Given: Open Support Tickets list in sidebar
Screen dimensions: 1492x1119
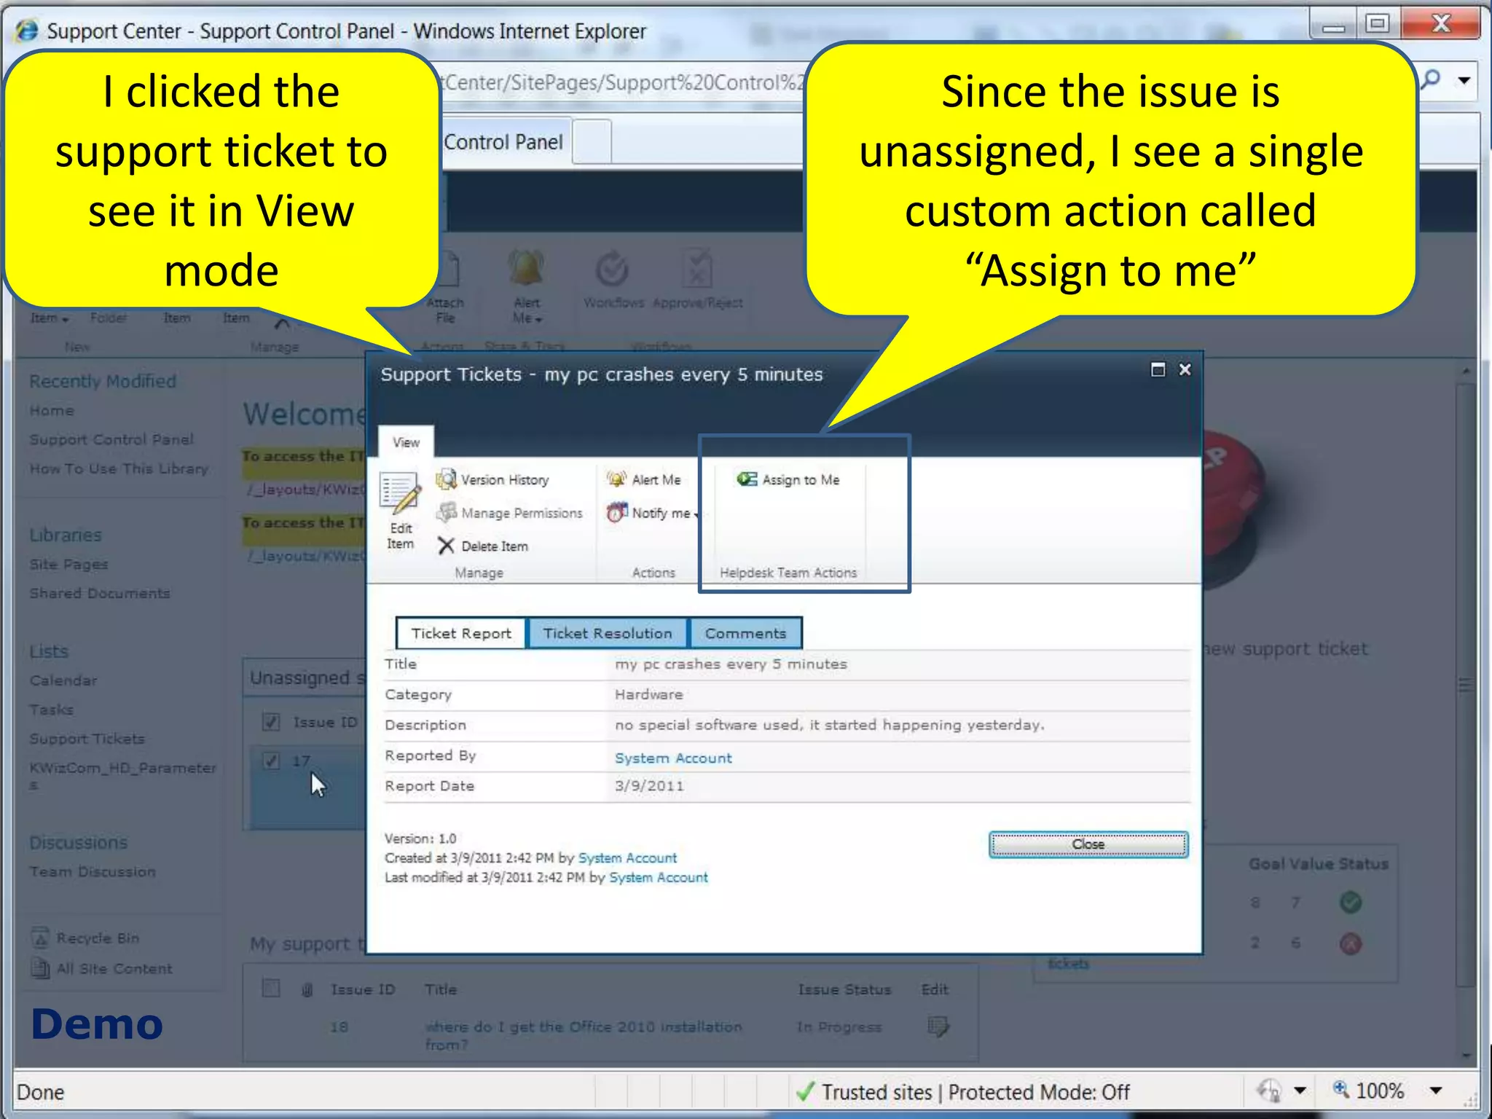Looking at the screenshot, I should 87,739.
